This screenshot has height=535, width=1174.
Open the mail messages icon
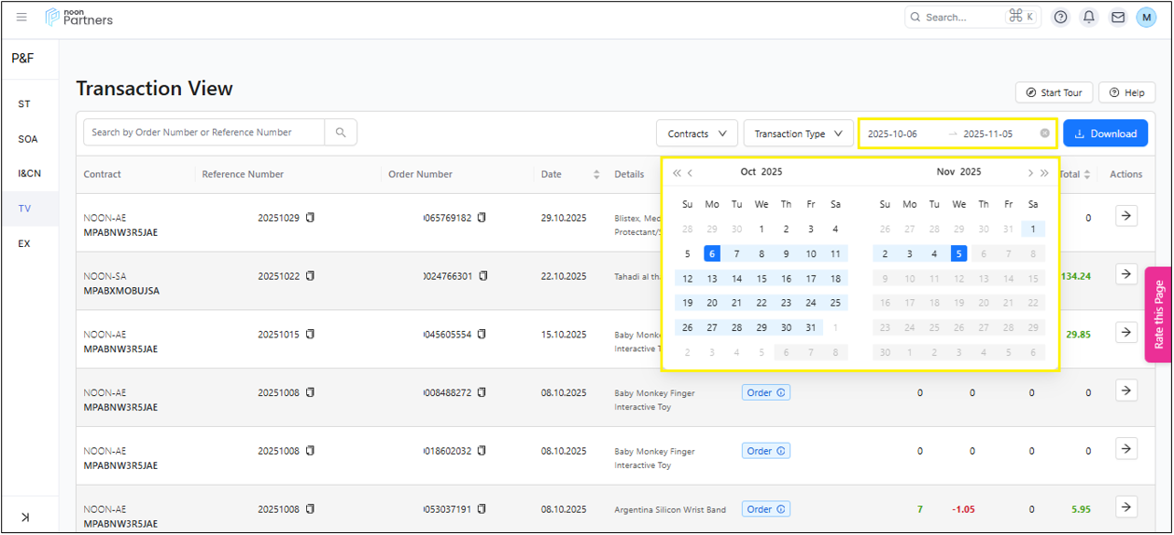pos(1117,17)
